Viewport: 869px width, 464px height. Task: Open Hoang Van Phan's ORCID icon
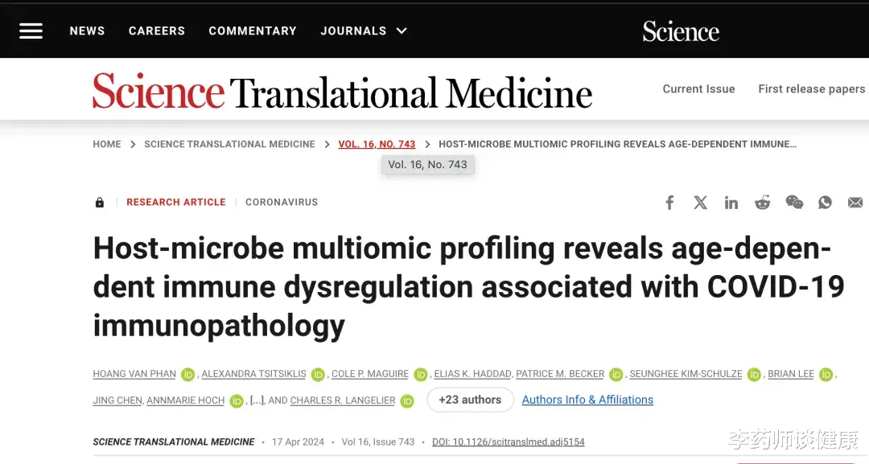187,374
